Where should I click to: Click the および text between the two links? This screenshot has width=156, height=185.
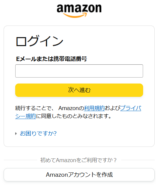[112, 108]
